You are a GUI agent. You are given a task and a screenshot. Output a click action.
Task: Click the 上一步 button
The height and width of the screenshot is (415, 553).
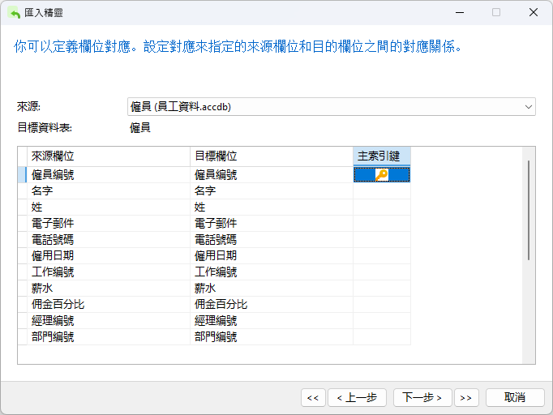pos(356,397)
